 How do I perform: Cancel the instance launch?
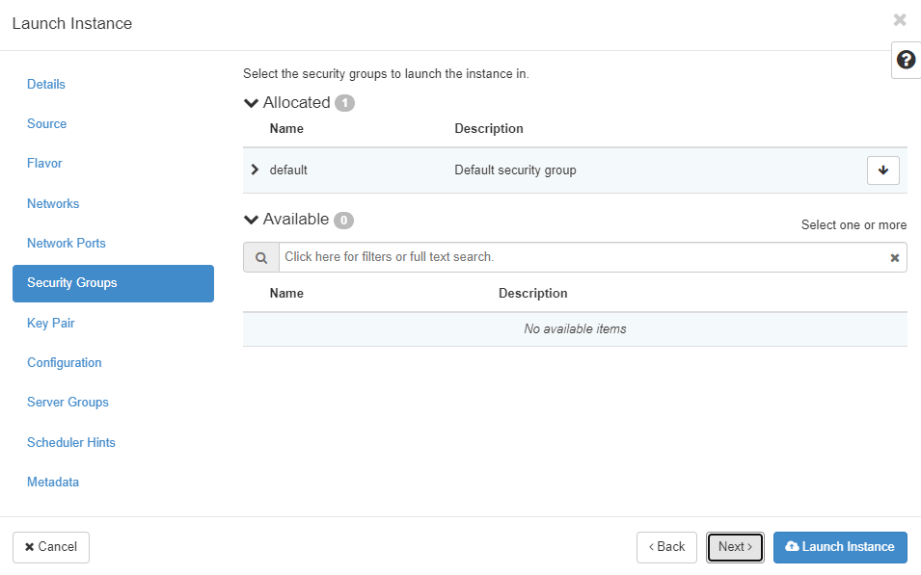pyautogui.click(x=51, y=547)
